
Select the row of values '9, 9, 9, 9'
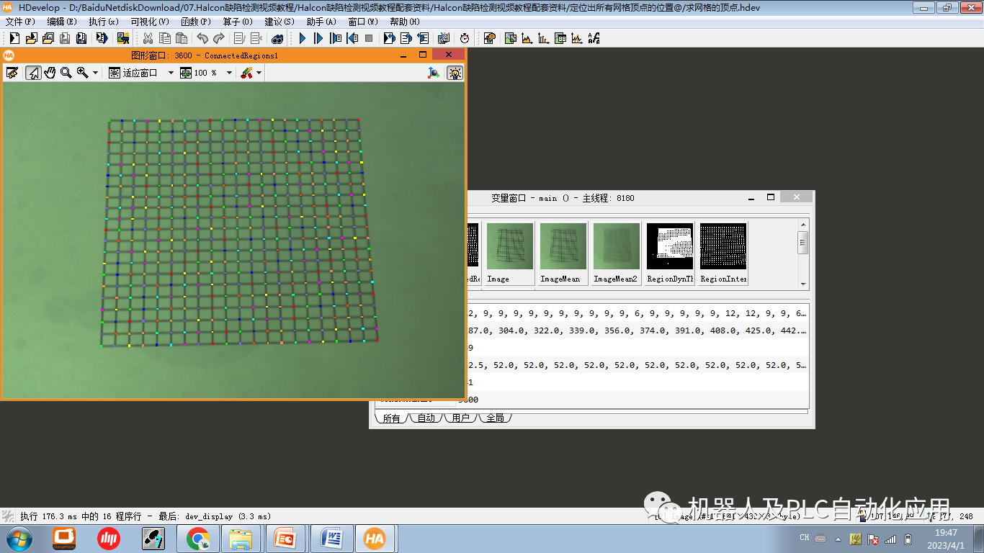click(638, 313)
